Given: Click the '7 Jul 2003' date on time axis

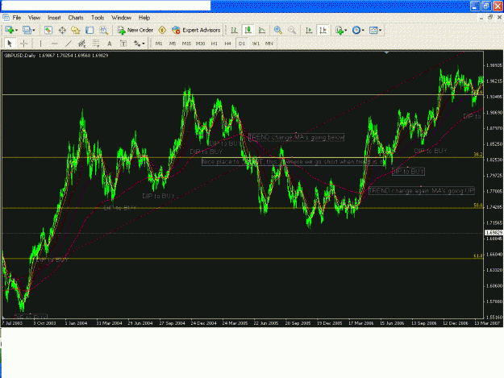Looking at the screenshot, I should click(12, 323).
